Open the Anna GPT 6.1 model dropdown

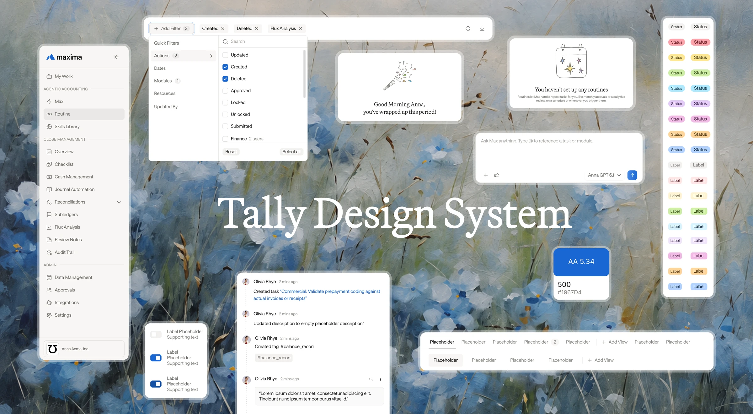[604, 175]
